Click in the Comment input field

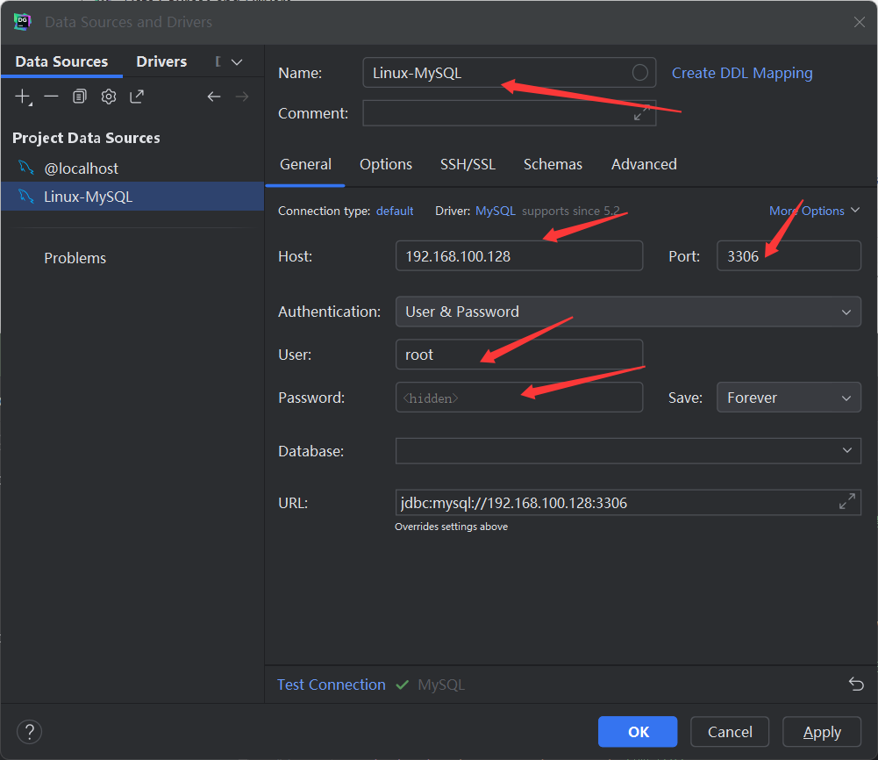click(x=509, y=112)
